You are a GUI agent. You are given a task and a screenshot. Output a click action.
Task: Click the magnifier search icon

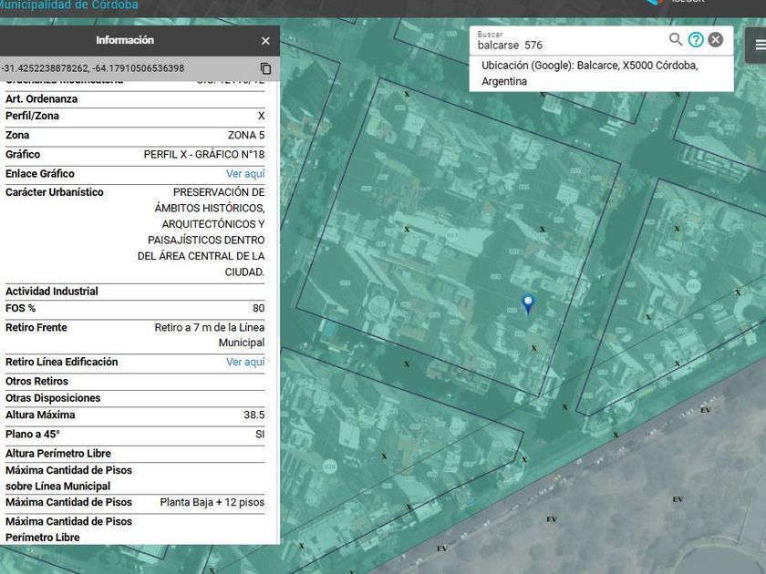[x=676, y=39]
